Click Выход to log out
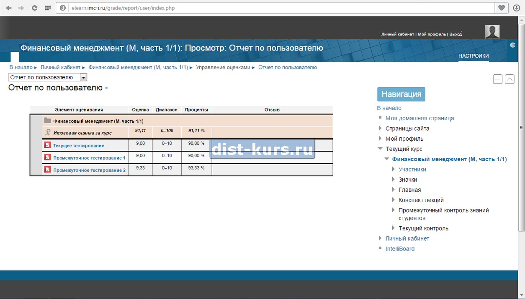 point(456,34)
